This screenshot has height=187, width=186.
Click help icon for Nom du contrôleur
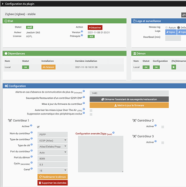32,132
